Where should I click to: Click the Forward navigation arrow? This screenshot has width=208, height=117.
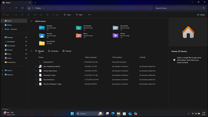click(x=10, y=8)
